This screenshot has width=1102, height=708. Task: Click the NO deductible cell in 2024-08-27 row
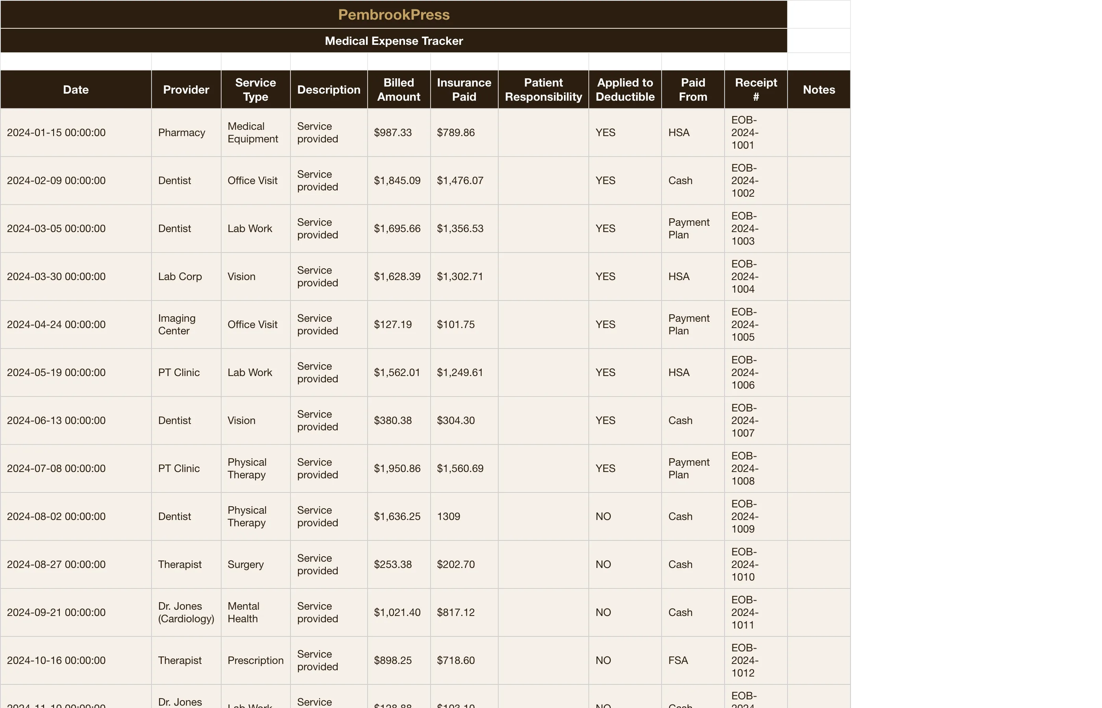tap(625, 564)
